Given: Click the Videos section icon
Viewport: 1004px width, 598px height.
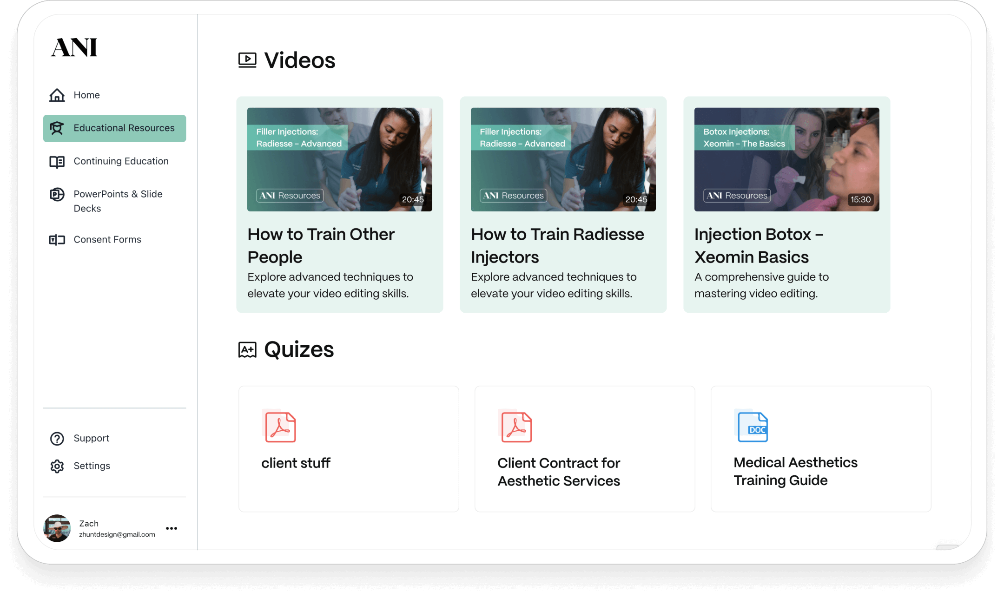Looking at the screenshot, I should pos(247,60).
